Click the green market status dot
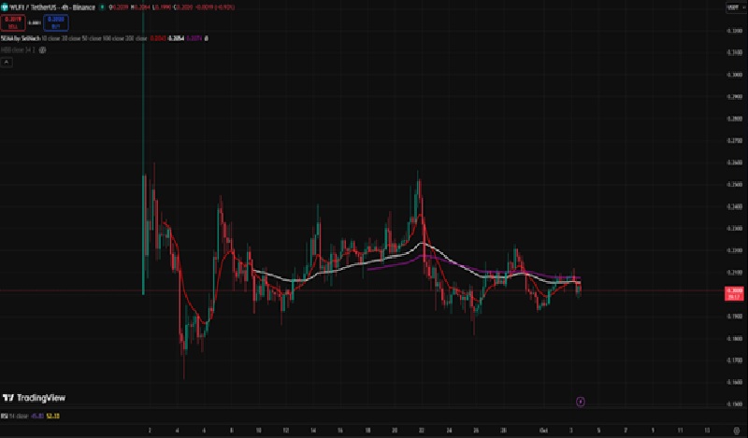This screenshot has height=438, width=748. click(x=101, y=7)
